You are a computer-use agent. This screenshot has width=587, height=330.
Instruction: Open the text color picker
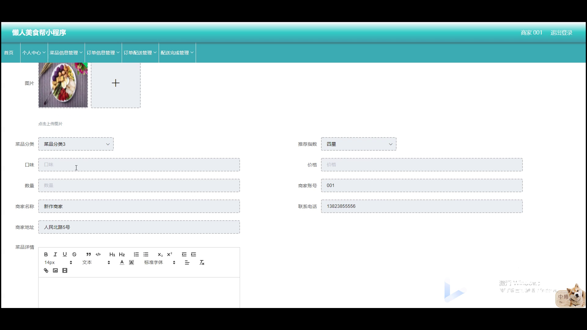122,262
